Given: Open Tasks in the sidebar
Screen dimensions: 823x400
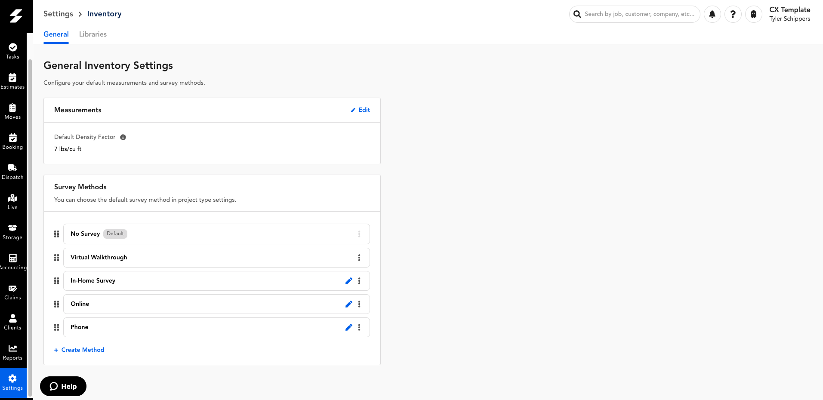Looking at the screenshot, I should click(x=13, y=51).
